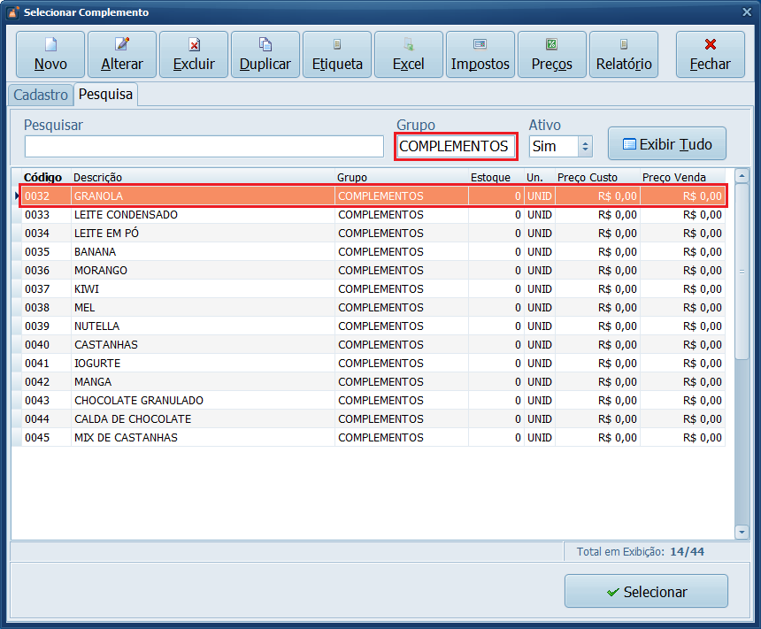Screen dimensions: 761x629
Task: Click the scrollbar down arrow in list
Action: tap(742, 532)
